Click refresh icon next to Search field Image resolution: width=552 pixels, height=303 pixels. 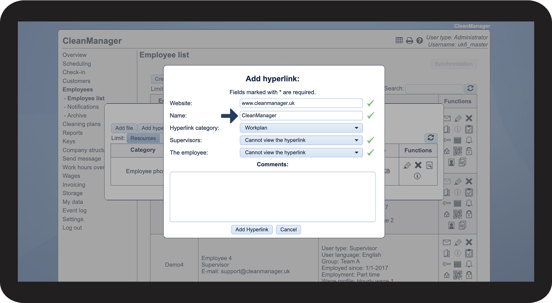click(x=470, y=89)
